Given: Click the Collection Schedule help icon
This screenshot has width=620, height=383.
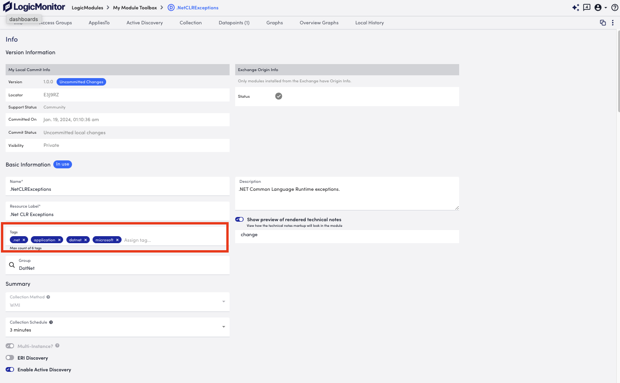Looking at the screenshot, I should point(51,322).
